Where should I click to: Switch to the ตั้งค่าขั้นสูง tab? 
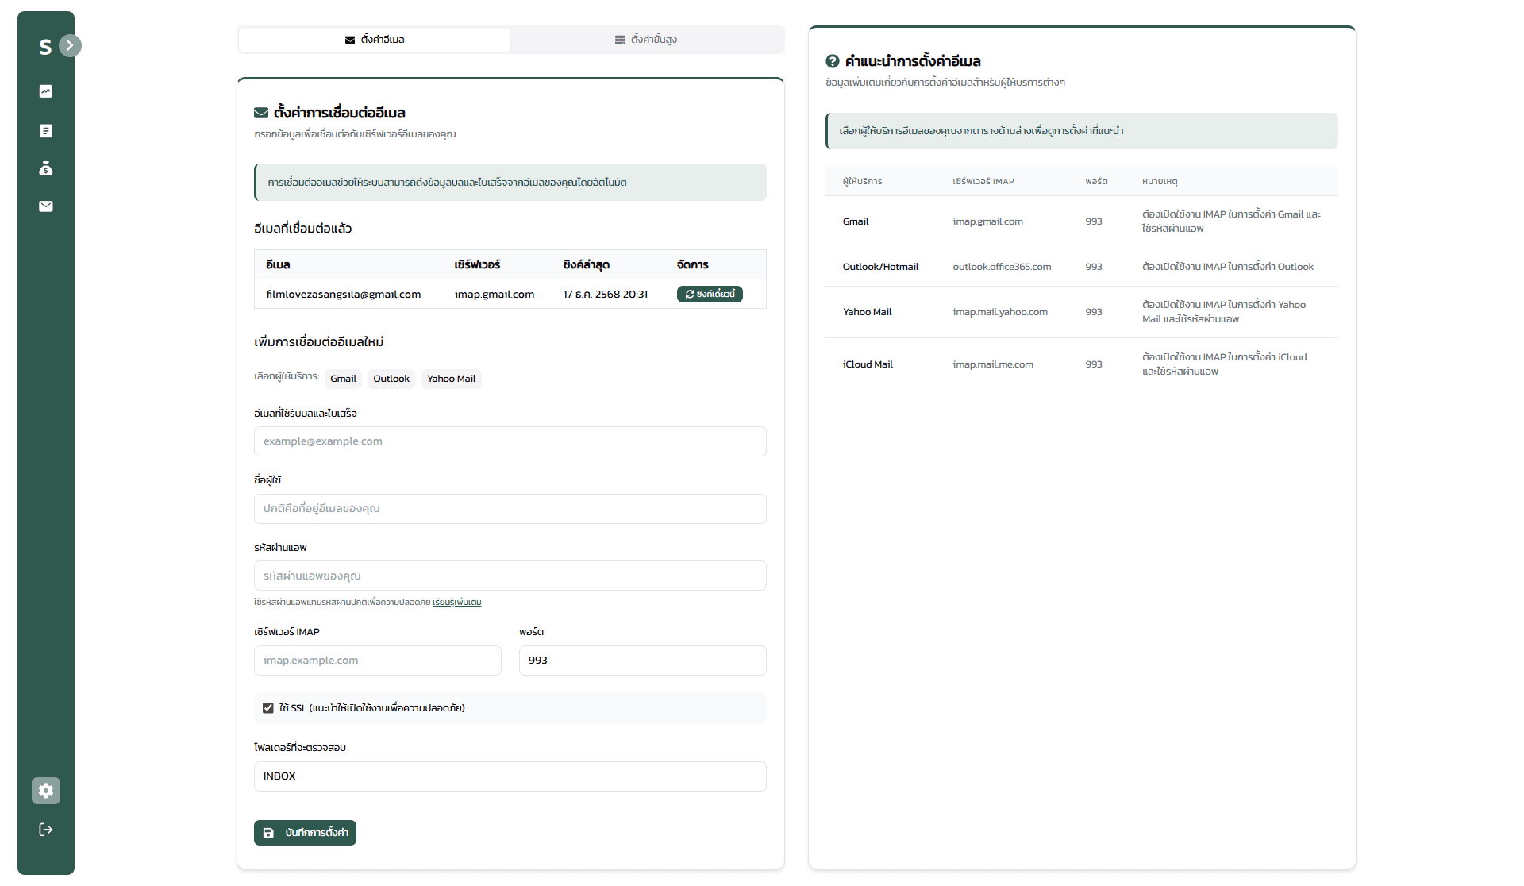coord(646,40)
